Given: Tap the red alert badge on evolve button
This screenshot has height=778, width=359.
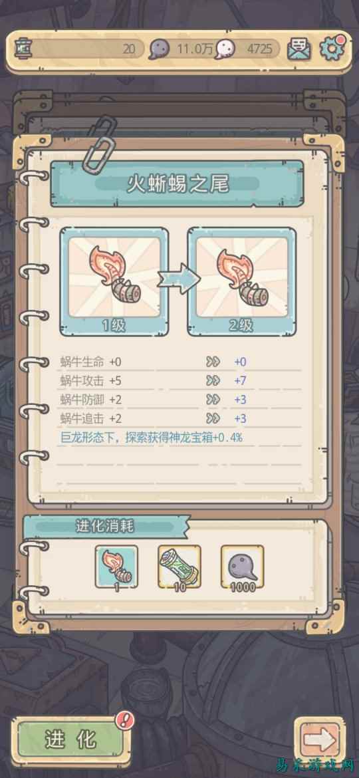Looking at the screenshot, I should (124, 720).
